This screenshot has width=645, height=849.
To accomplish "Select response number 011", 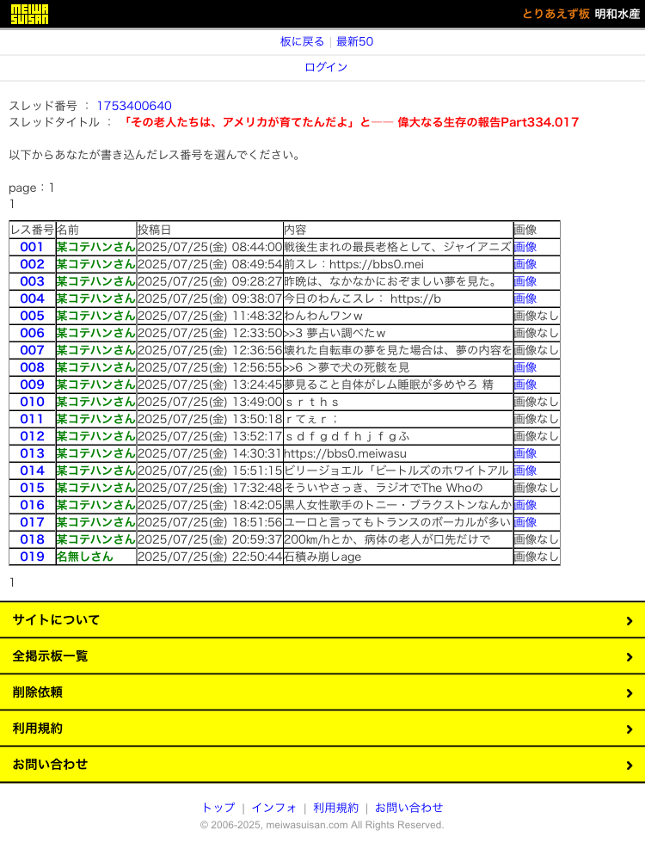I will click(32, 419).
